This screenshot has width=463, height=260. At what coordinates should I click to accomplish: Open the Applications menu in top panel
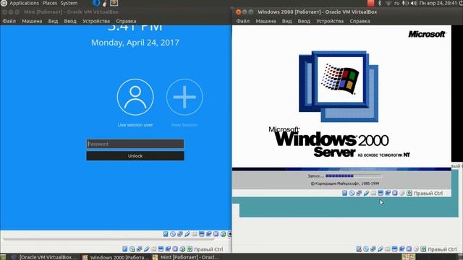[24, 3]
